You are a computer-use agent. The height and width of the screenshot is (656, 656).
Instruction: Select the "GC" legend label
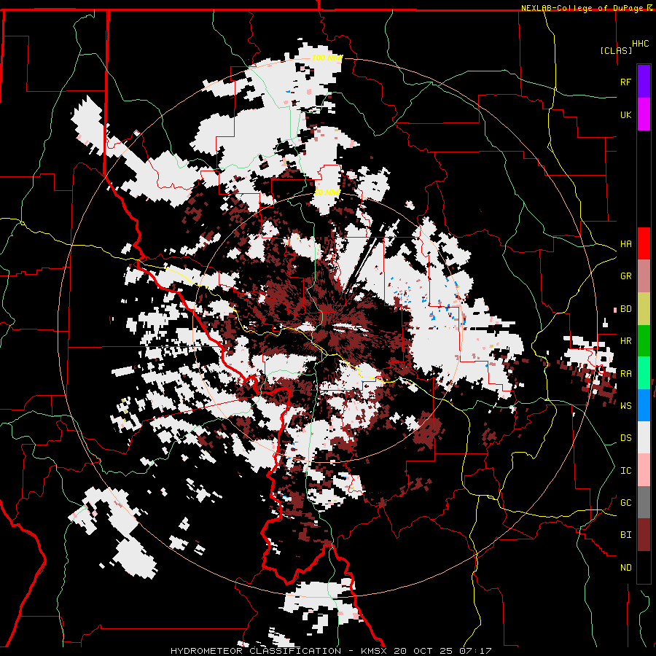pyautogui.click(x=625, y=503)
